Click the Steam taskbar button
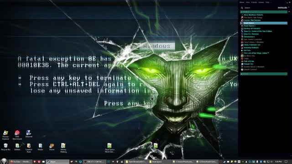 57,162
